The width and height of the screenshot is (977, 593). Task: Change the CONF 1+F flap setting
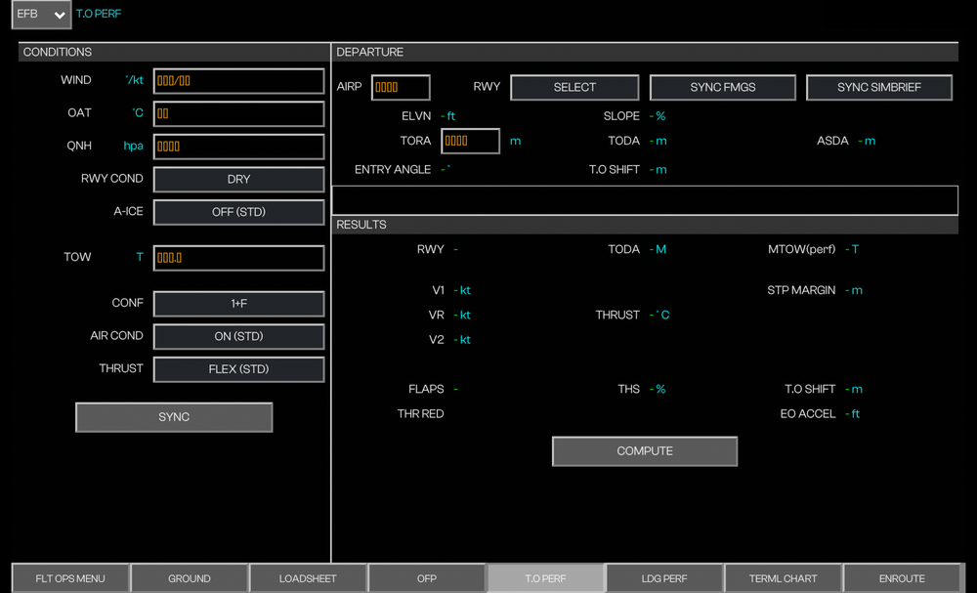(x=238, y=304)
